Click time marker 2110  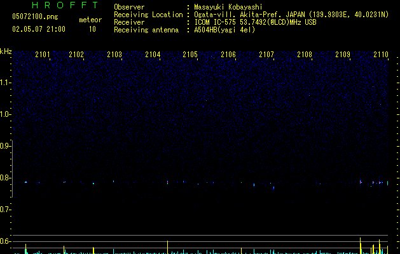(381, 55)
